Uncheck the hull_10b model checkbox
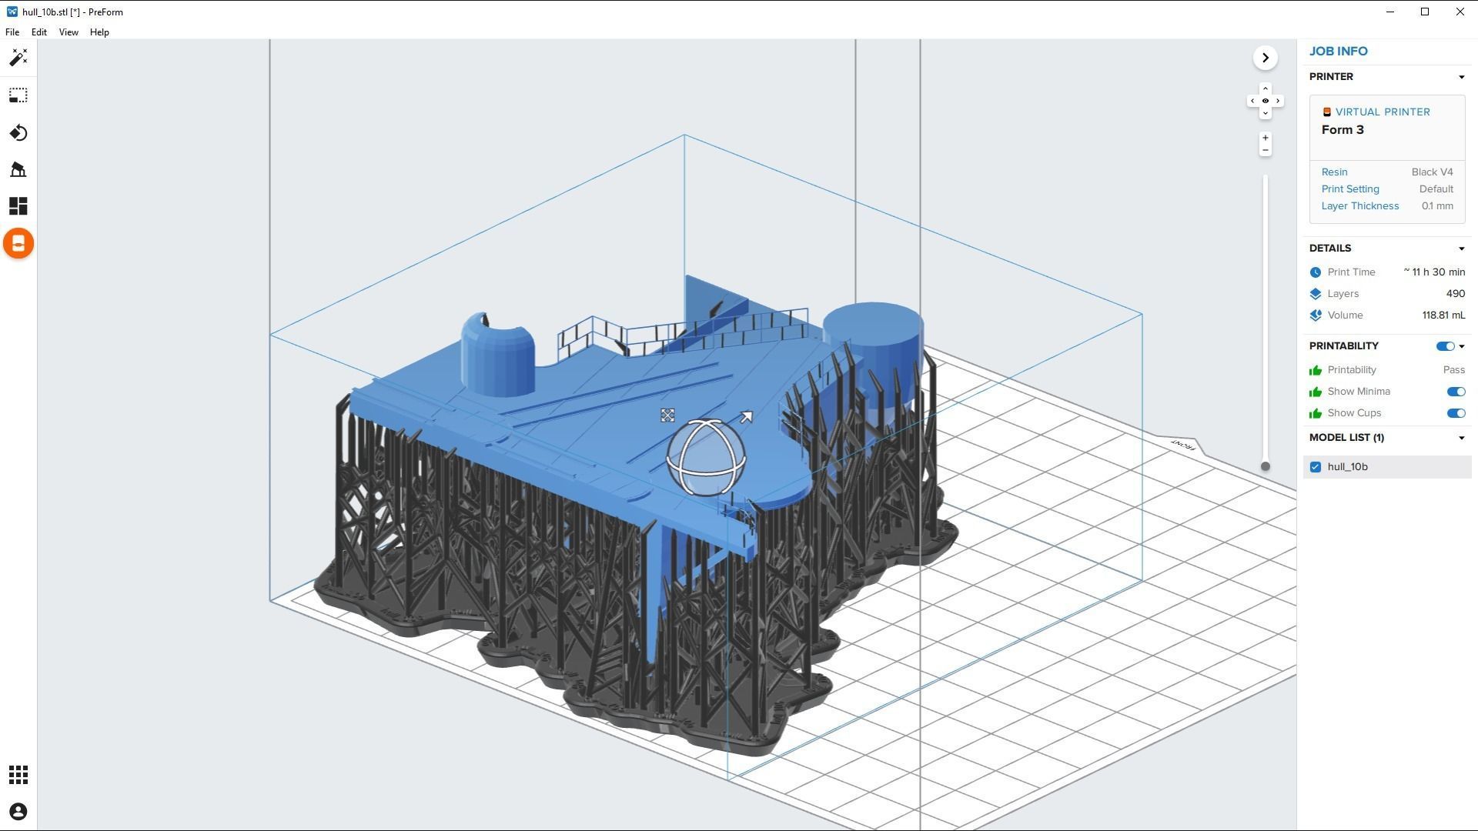 pos(1316,467)
